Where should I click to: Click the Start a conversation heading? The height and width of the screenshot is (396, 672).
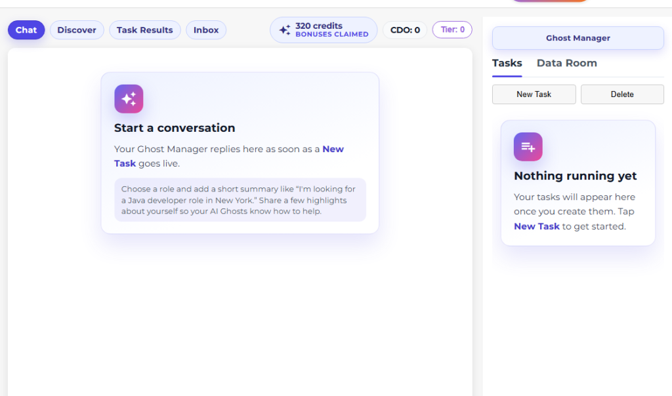point(175,128)
